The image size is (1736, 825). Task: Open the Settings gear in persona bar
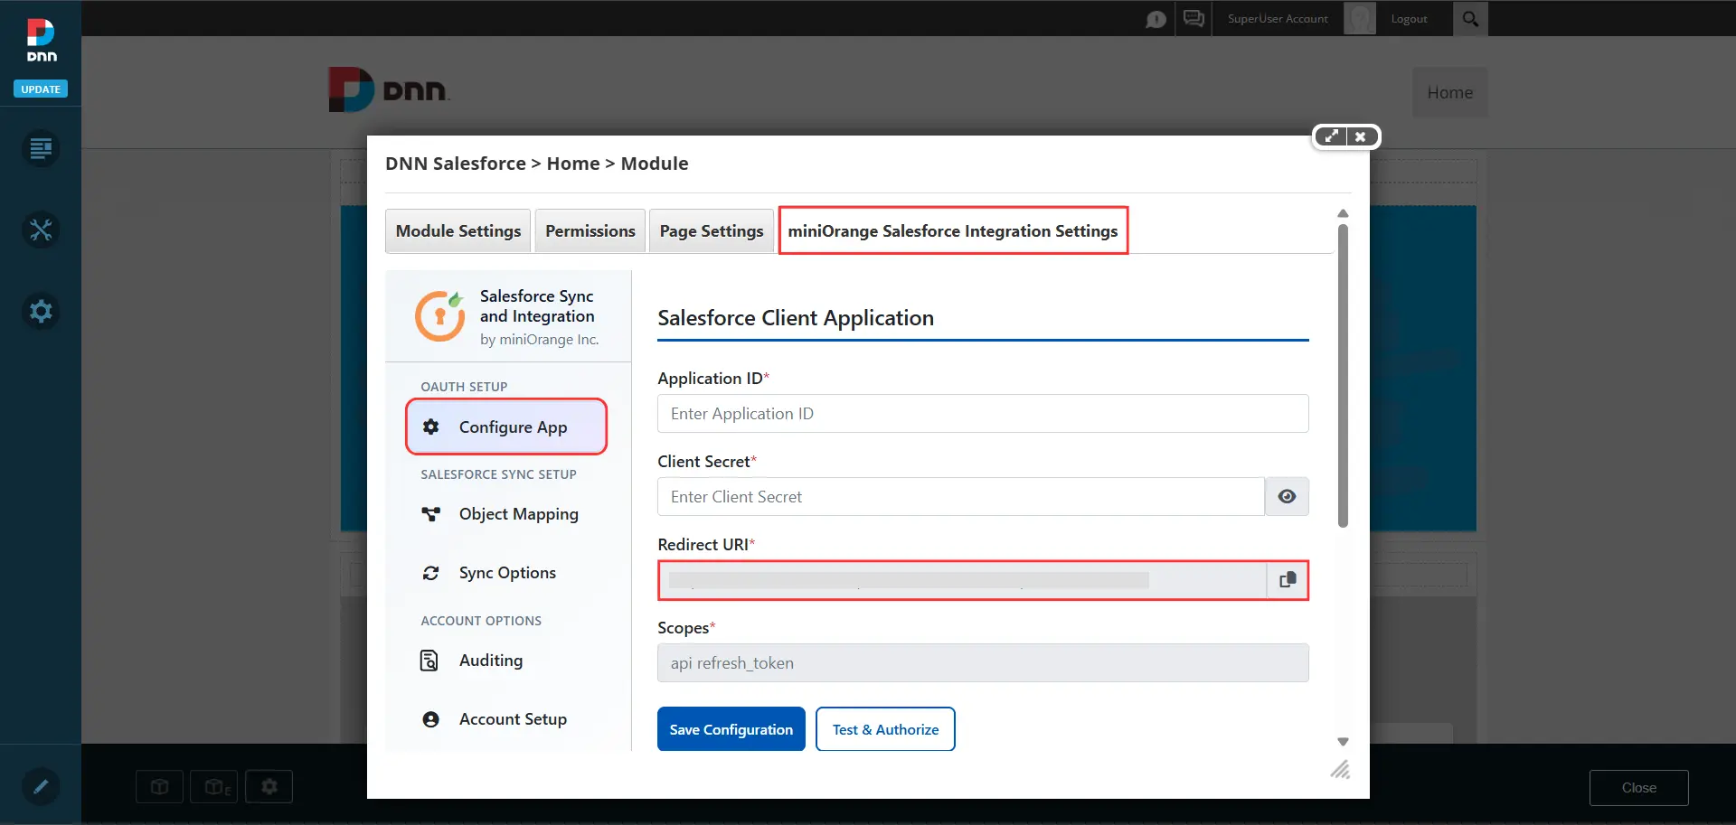(x=41, y=311)
